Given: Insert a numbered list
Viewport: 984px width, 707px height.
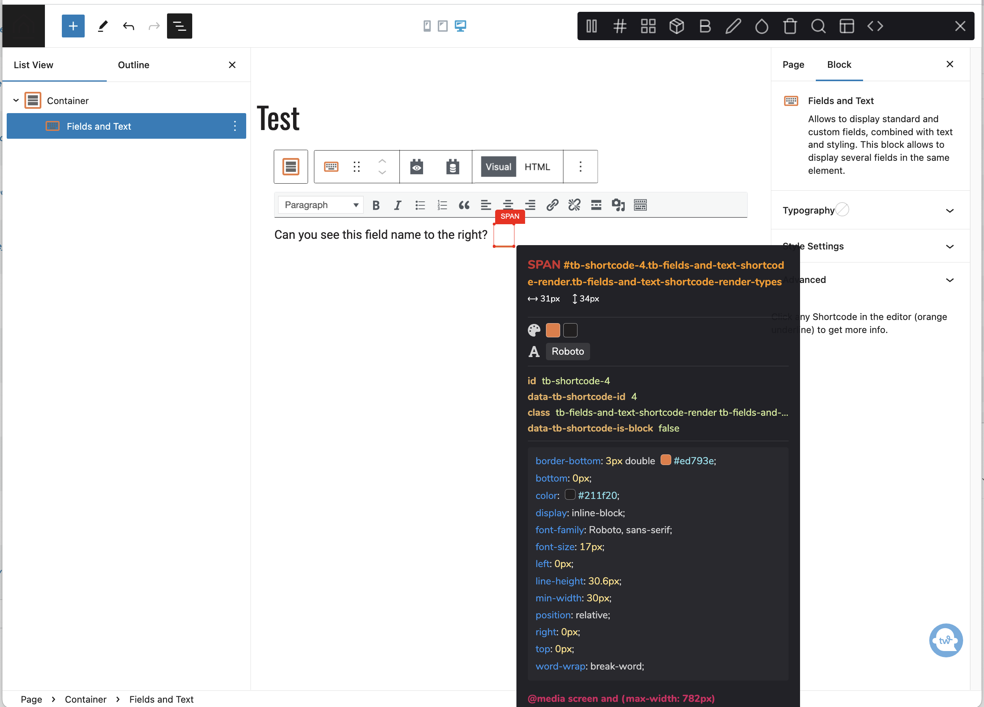Looking at the screenshot, I should point(442,205).
